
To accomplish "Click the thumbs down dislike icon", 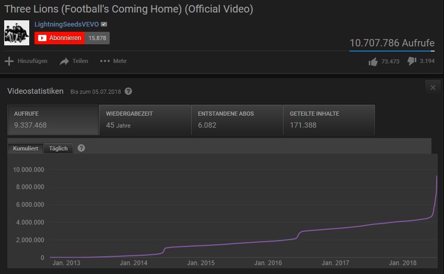I will [x=411, y=61].
